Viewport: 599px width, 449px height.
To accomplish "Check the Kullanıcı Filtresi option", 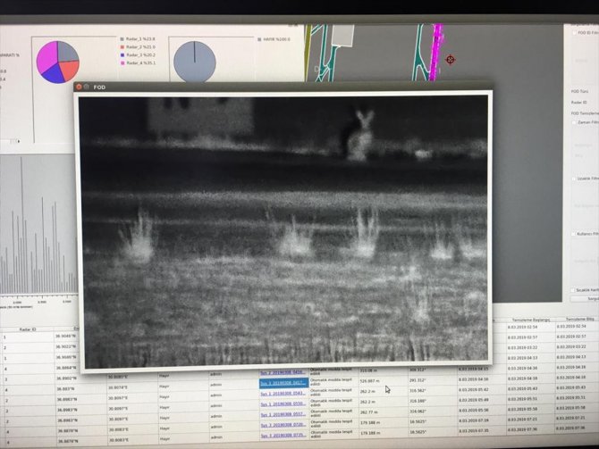I will pos(574,234).
